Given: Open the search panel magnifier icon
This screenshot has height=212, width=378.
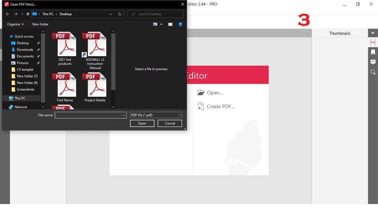Looking at the screenshot, I should coord(373,72).
